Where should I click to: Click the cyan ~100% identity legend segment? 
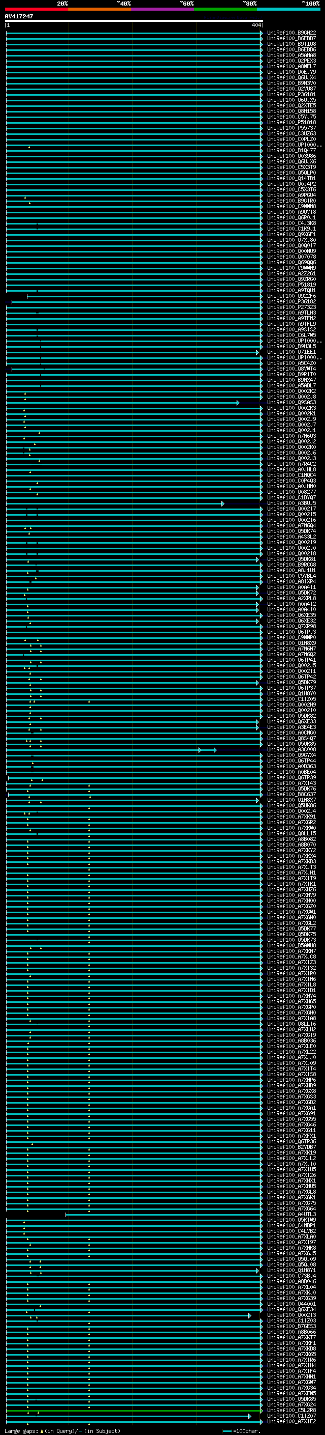[x=288, y=9]
